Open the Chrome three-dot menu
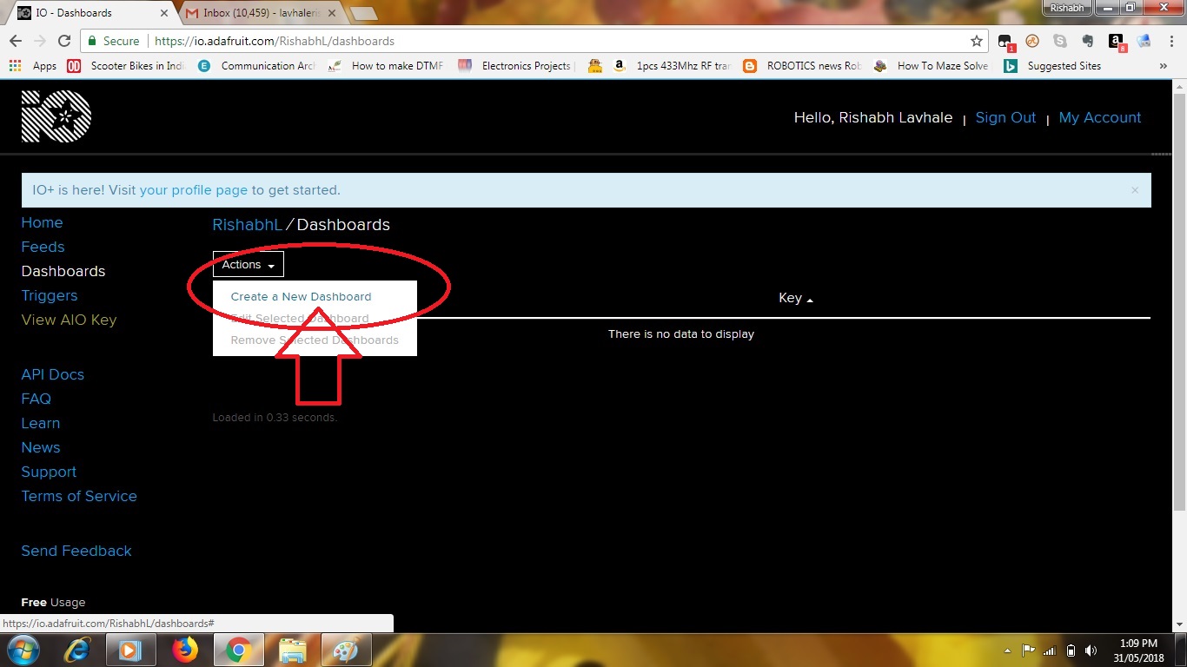 click(x=1170, y=41)
